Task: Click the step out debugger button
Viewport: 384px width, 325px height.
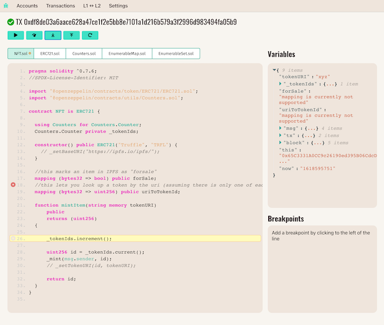Action: (x=71, y=35)
